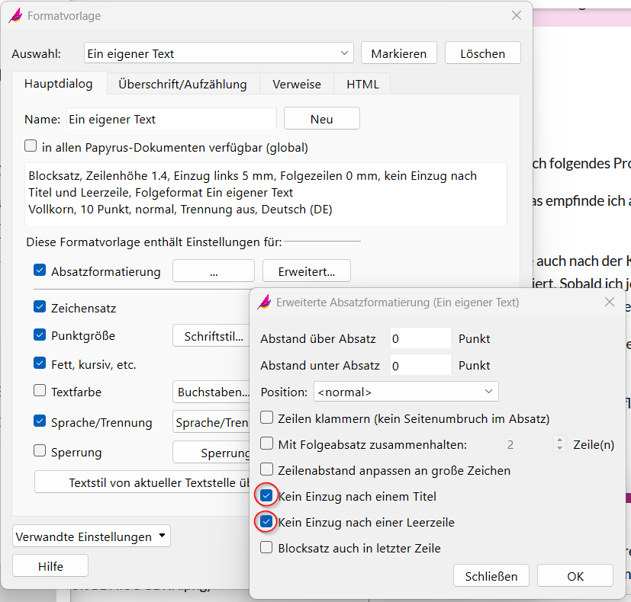631x602 pixels.
Task: Click the Erweitert... button
Action: click(x=307, y=271)
